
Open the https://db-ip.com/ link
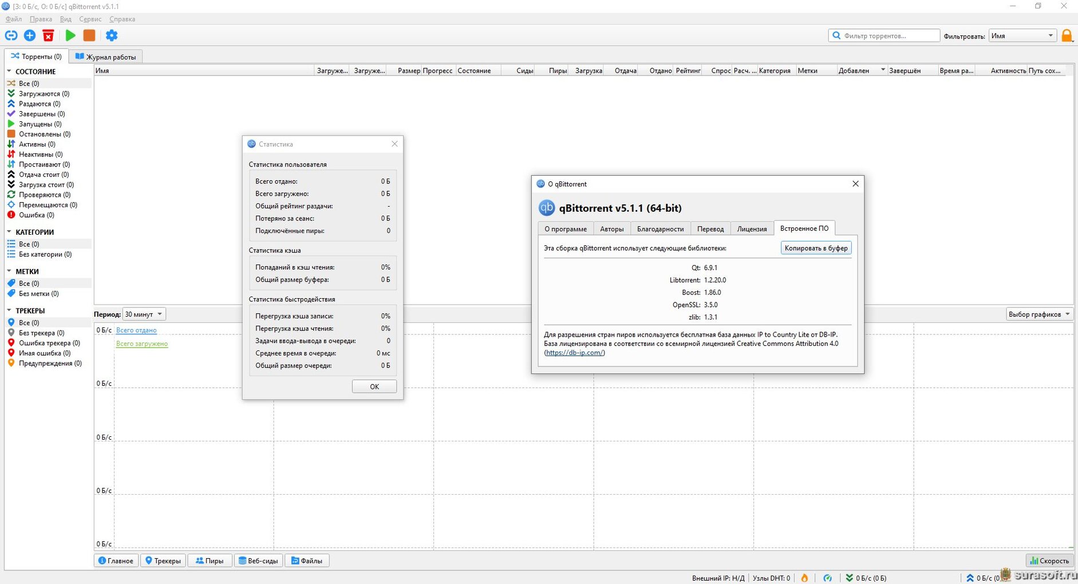574,353
